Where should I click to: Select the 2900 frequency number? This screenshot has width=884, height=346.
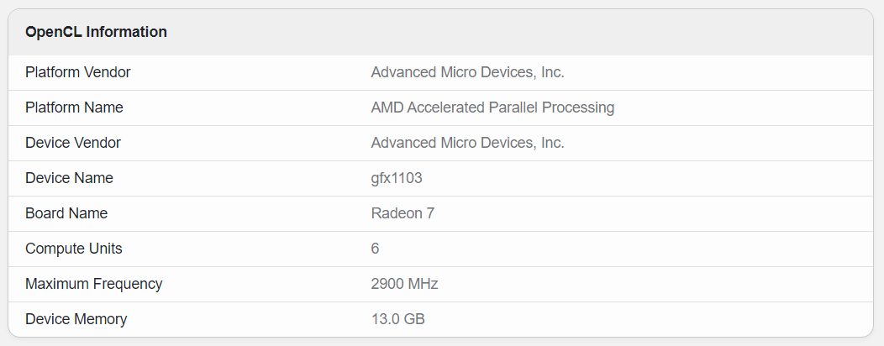(387, 284)
